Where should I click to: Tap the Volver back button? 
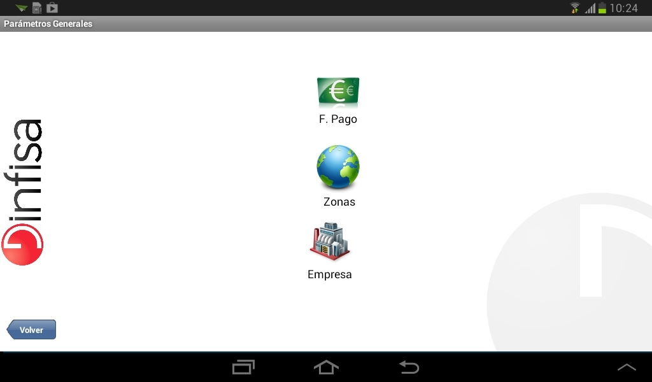(x=31, y=330)
